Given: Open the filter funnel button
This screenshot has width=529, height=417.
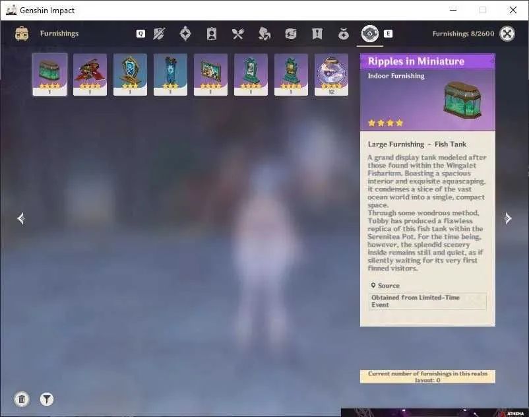Looking at the screenshot, I should [x=47, y=399].
